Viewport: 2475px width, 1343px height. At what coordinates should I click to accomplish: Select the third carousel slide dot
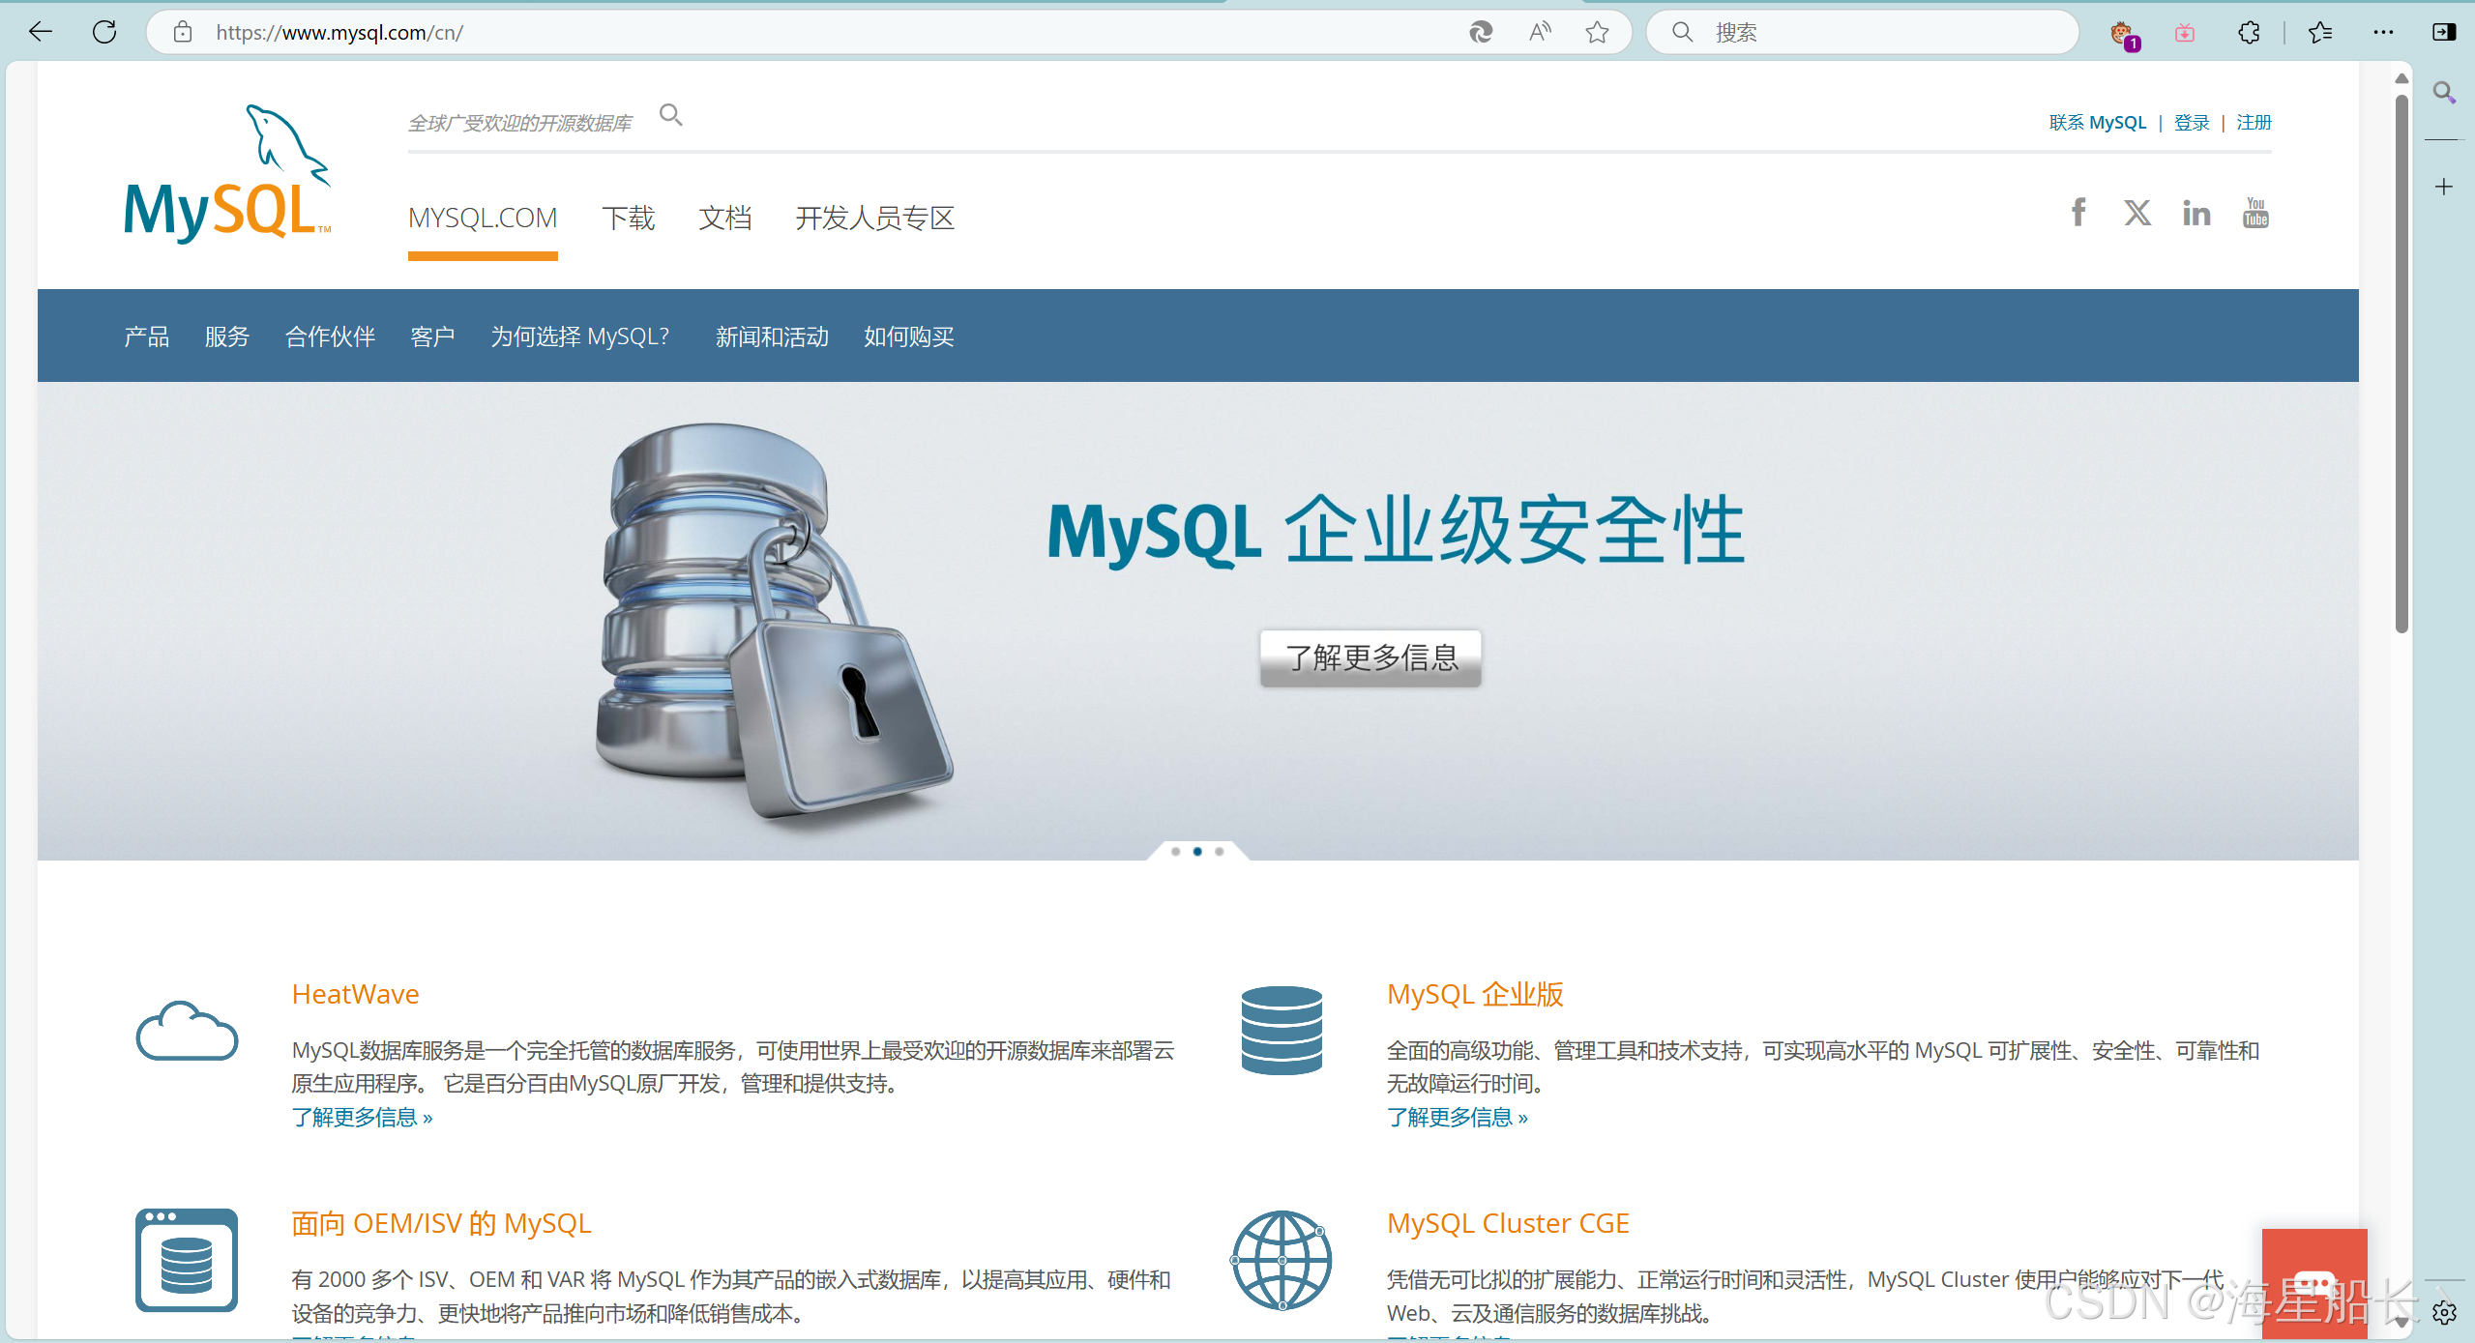(1220, 852)
